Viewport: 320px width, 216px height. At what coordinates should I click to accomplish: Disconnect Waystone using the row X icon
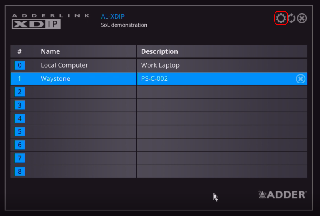pyautogui.click(x=301, y=79)
